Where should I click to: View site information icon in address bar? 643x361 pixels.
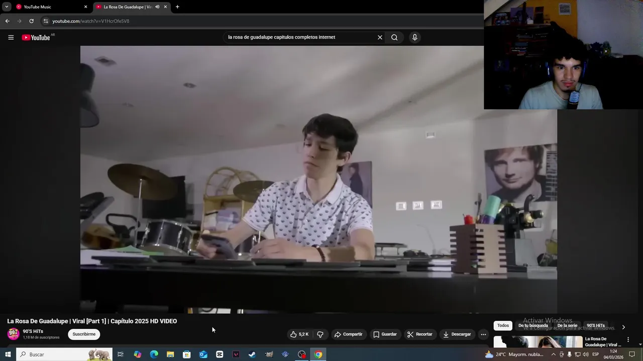(46, 21)
